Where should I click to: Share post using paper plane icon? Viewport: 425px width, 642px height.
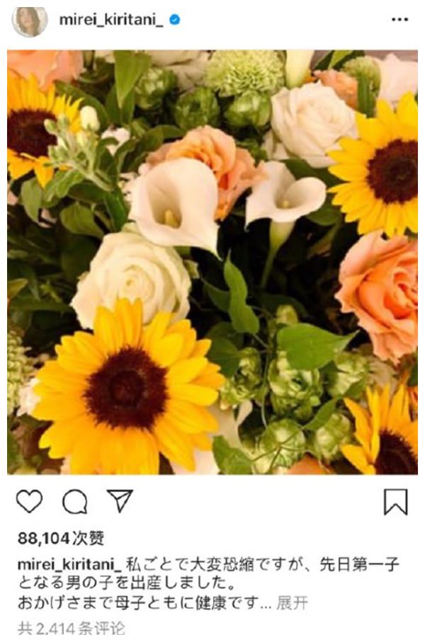pos(120,500)
